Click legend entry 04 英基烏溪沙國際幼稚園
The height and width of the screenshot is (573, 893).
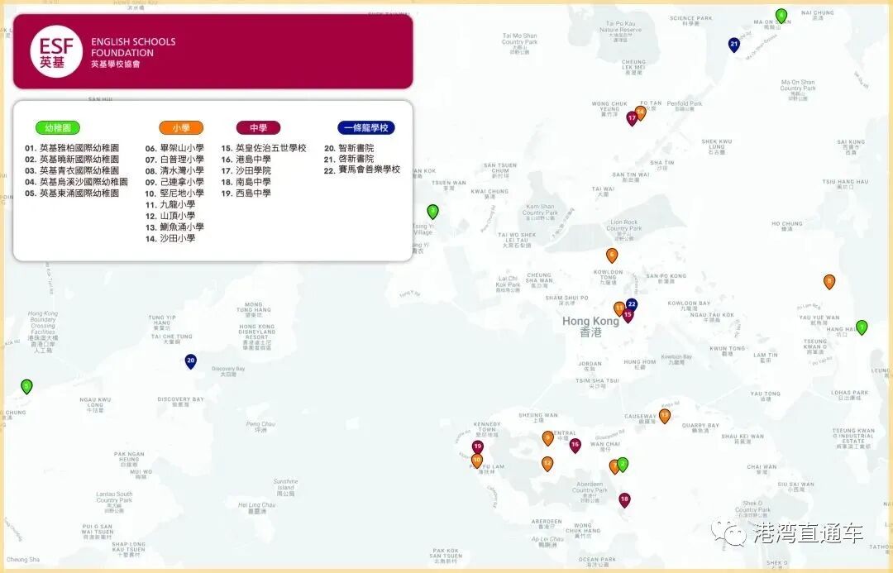[x=76, y=182]
